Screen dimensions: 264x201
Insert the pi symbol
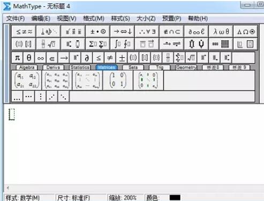point(17,58)
